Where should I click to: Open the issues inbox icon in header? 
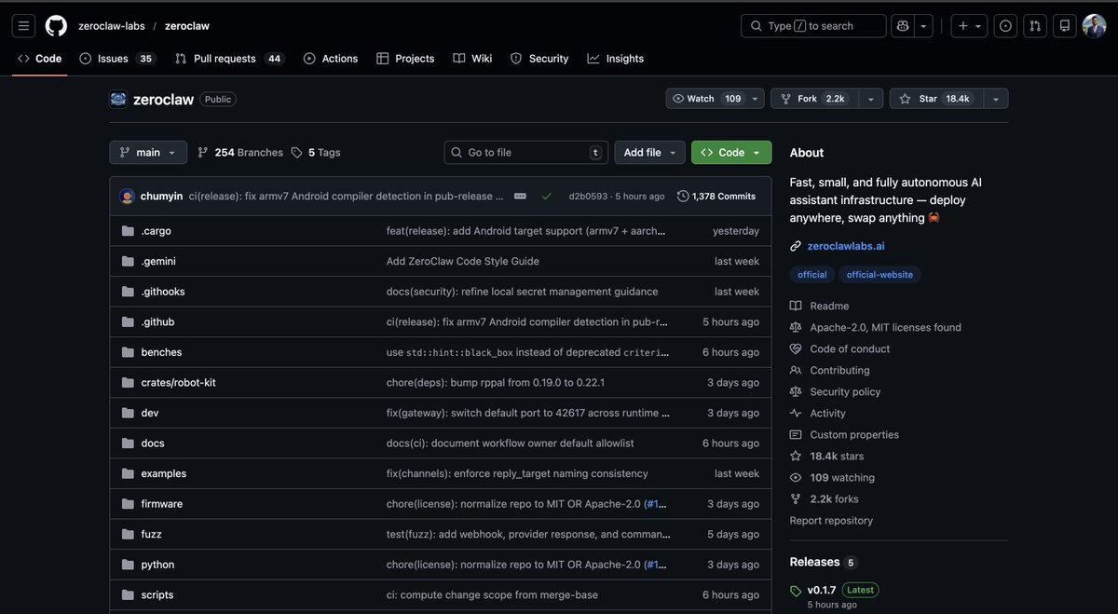(x=1005, y=26)
